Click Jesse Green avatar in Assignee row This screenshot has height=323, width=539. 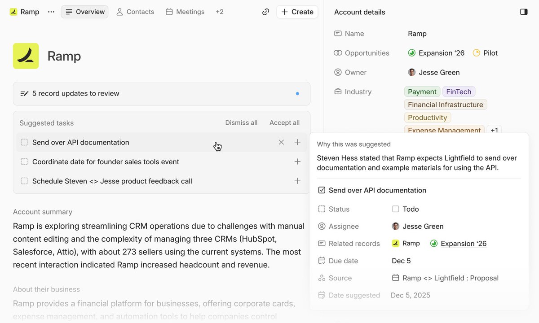pyautogui.click(x=395, y=226)
